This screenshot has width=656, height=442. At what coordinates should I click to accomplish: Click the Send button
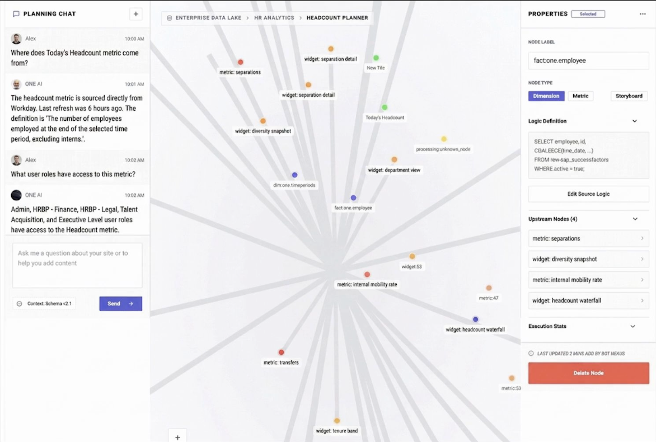tap(120, 304)
